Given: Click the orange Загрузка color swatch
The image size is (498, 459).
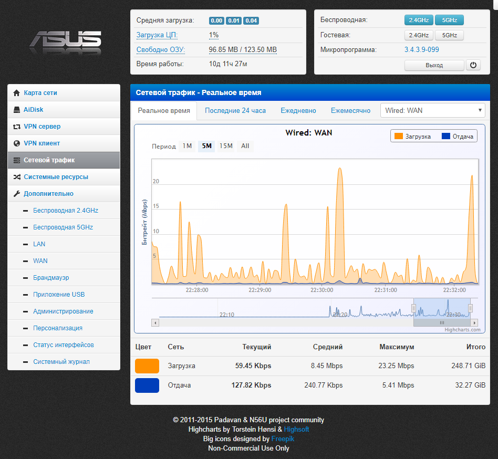Looking at the screenshot, I should [x=147, y=366].
